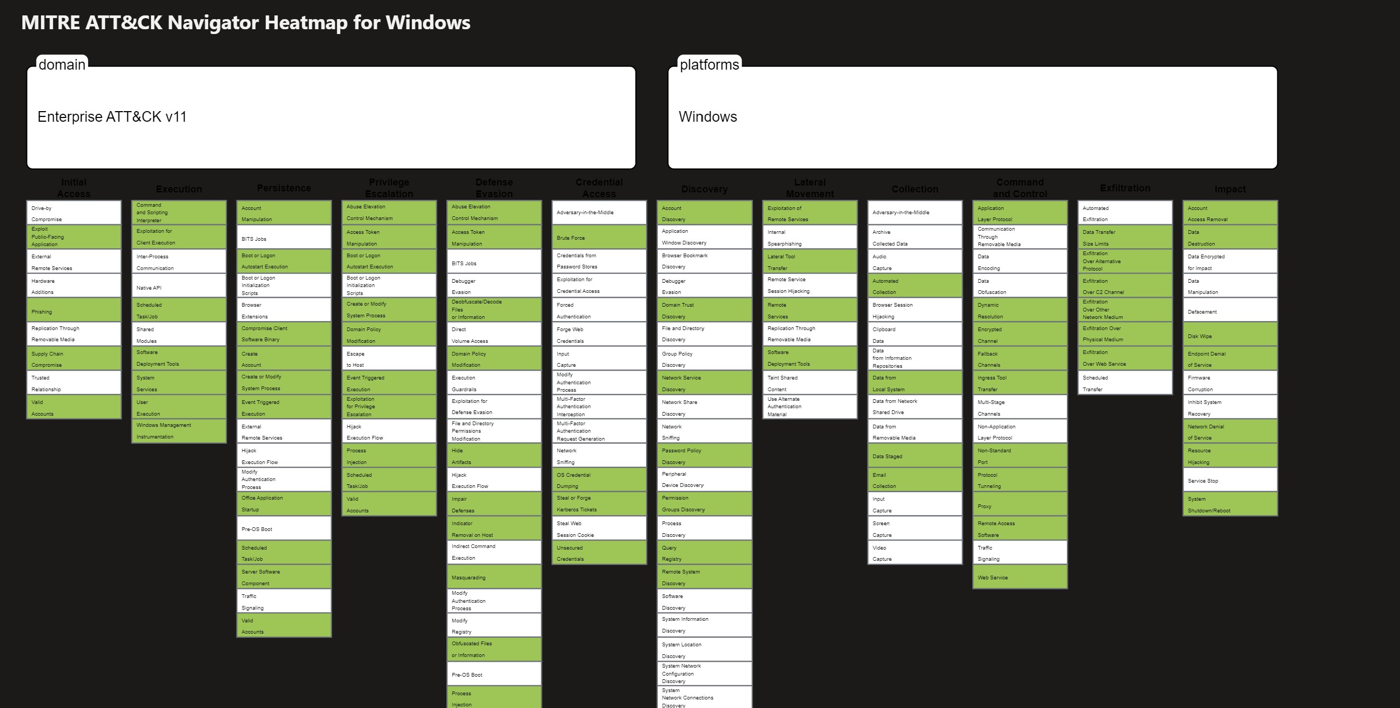Select BITS Jobs in the Persistence column
This screenshot has height=708, width=1400.
click(284, 237)
